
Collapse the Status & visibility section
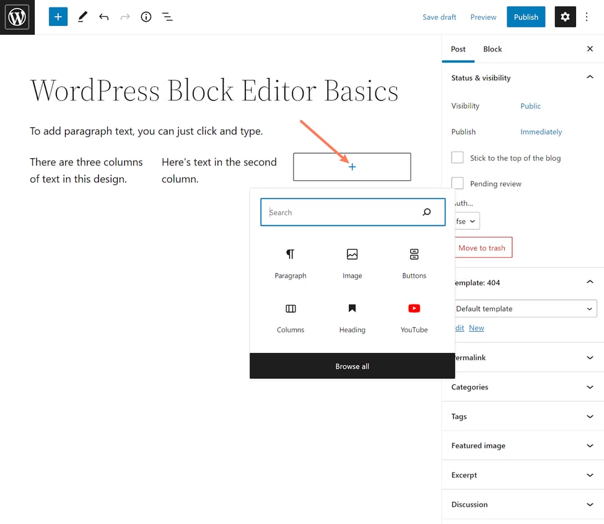(589, 78)
